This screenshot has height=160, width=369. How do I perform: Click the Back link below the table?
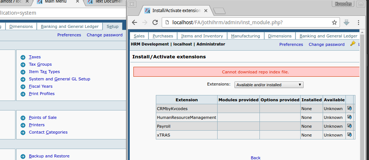[x=255, y=157]
